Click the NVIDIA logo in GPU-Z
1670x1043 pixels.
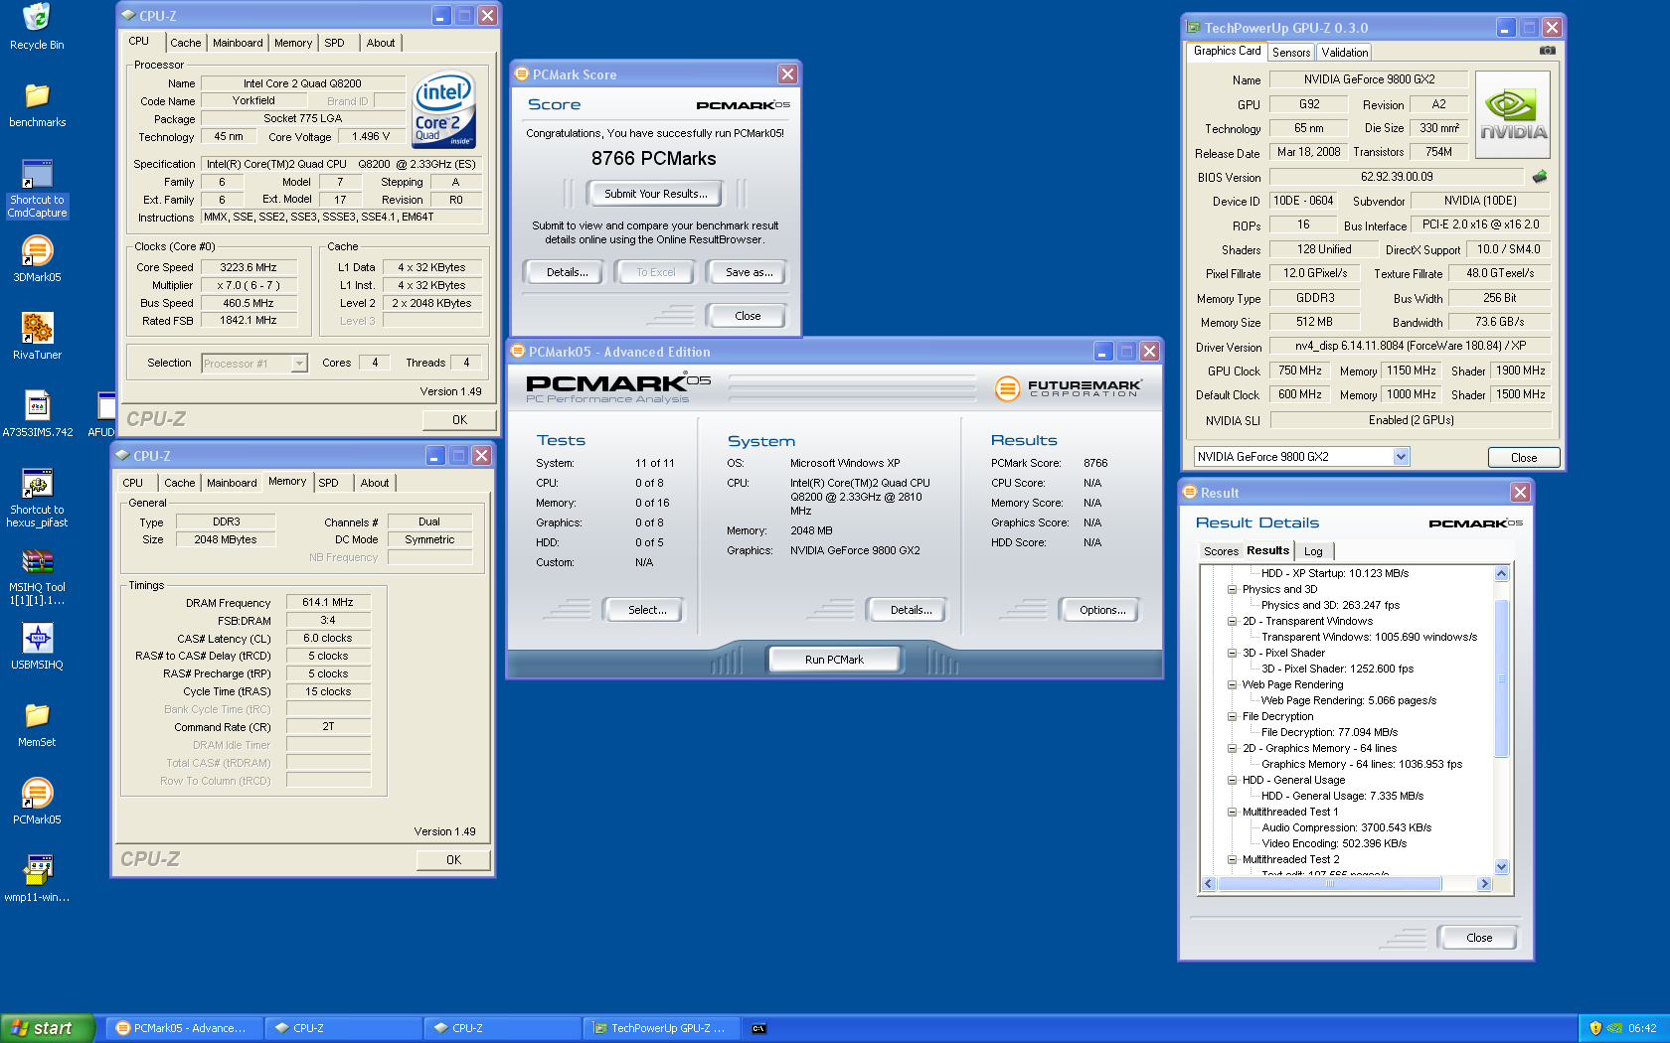pos(1513,115)
